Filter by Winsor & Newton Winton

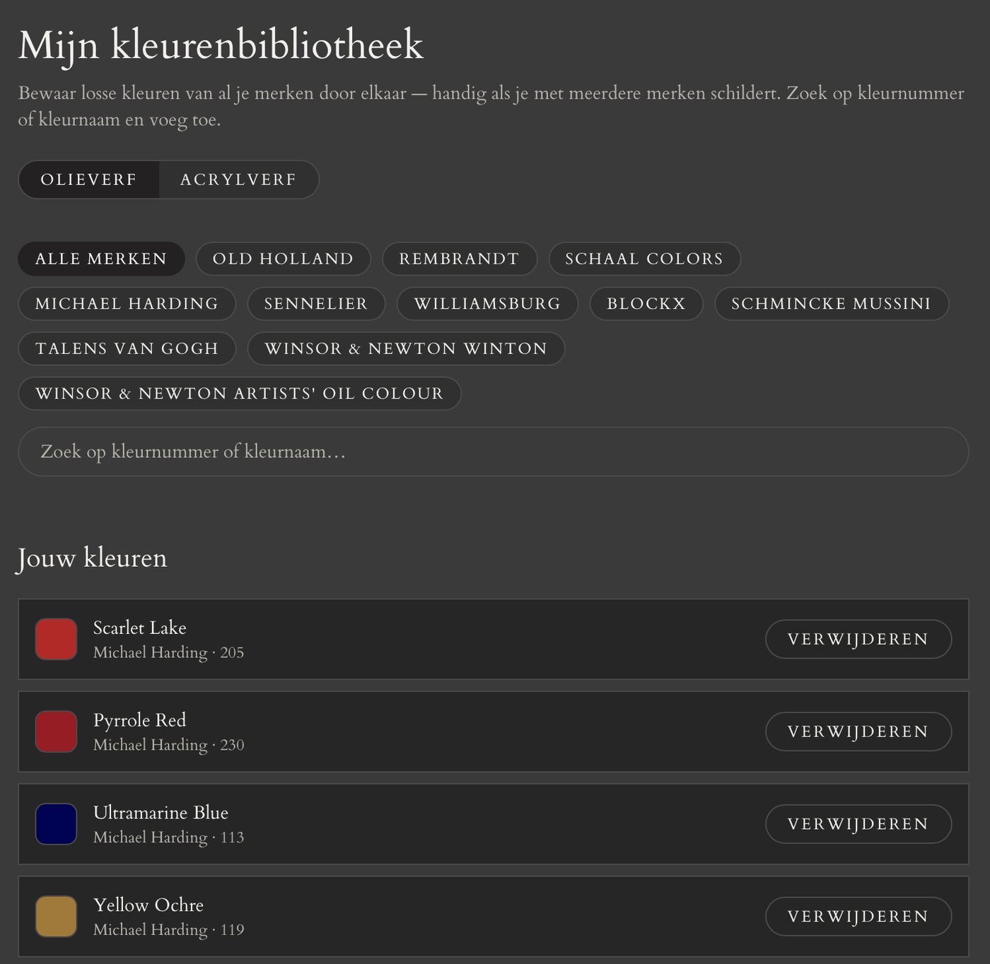pos(406,348)
